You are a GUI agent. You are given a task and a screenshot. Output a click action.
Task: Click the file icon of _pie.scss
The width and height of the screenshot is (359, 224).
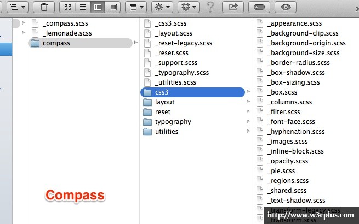coord(260,170)
